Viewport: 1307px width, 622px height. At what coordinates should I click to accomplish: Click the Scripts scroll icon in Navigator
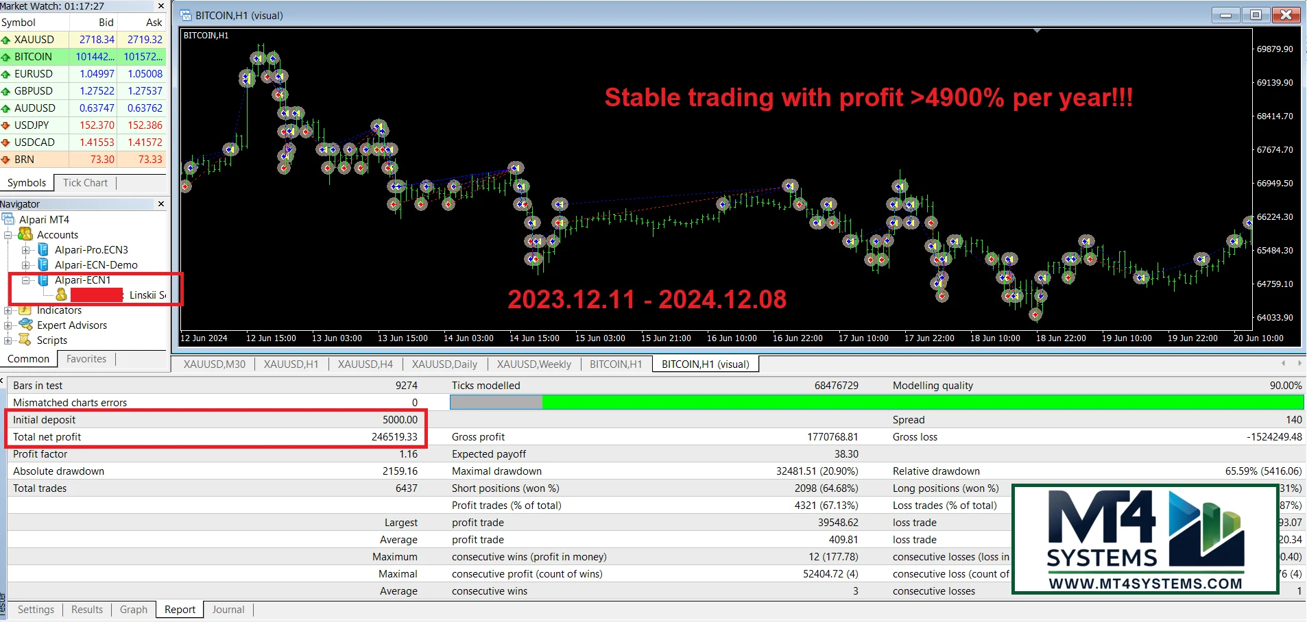26,340
